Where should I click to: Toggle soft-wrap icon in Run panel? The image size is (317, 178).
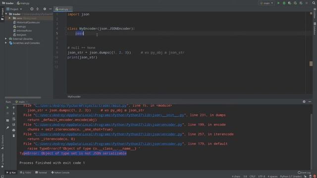coord(14,119)
